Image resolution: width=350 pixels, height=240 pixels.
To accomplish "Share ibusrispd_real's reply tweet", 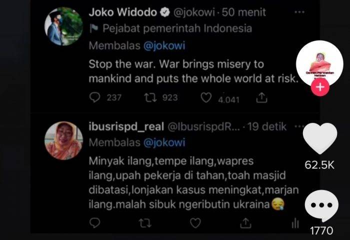I will (x=245, y=223).
